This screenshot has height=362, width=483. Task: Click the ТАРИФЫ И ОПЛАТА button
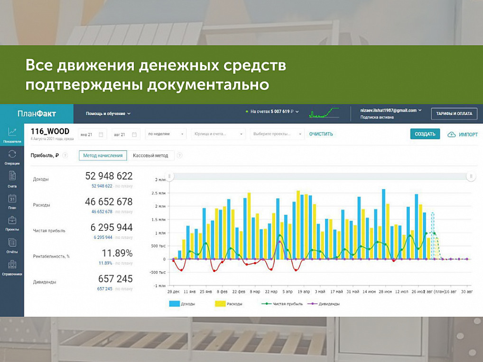(x=454, y=114)
